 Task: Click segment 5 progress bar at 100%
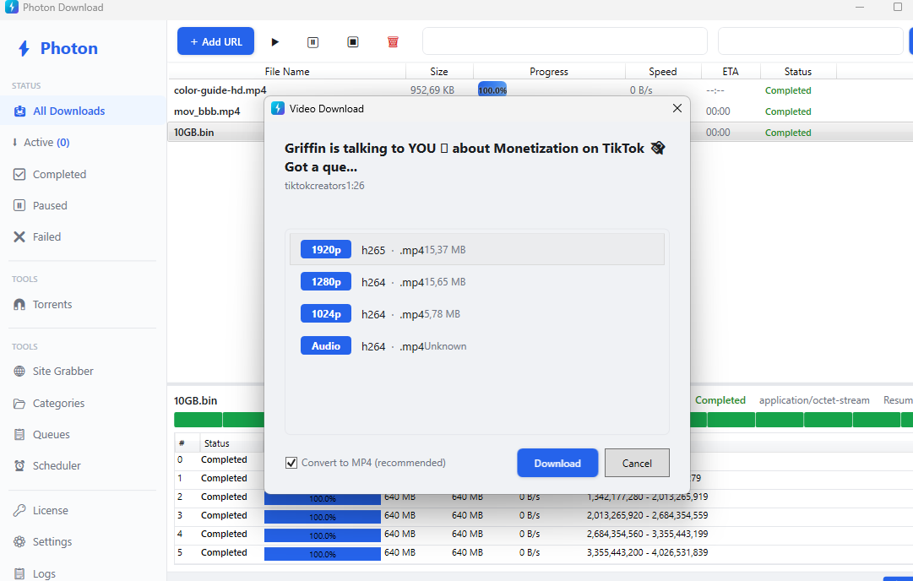(323, 554)
